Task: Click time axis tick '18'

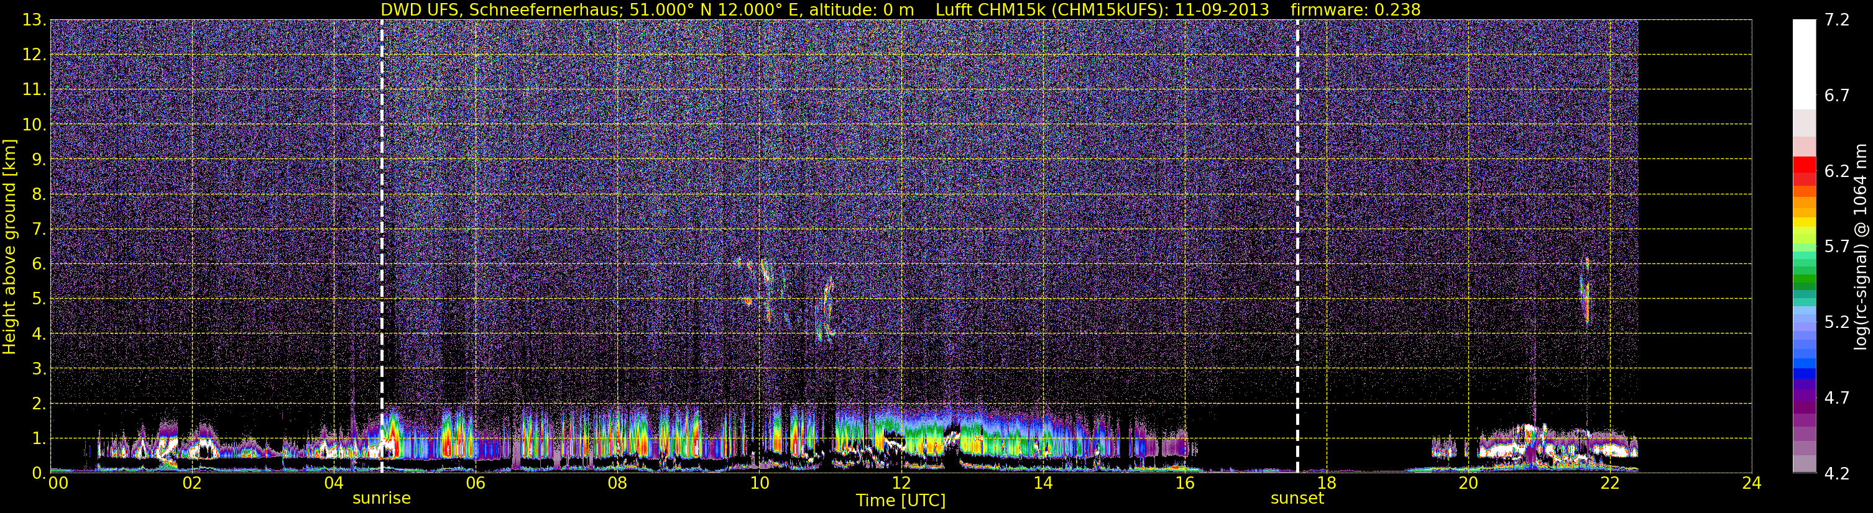Action: 1326,483
